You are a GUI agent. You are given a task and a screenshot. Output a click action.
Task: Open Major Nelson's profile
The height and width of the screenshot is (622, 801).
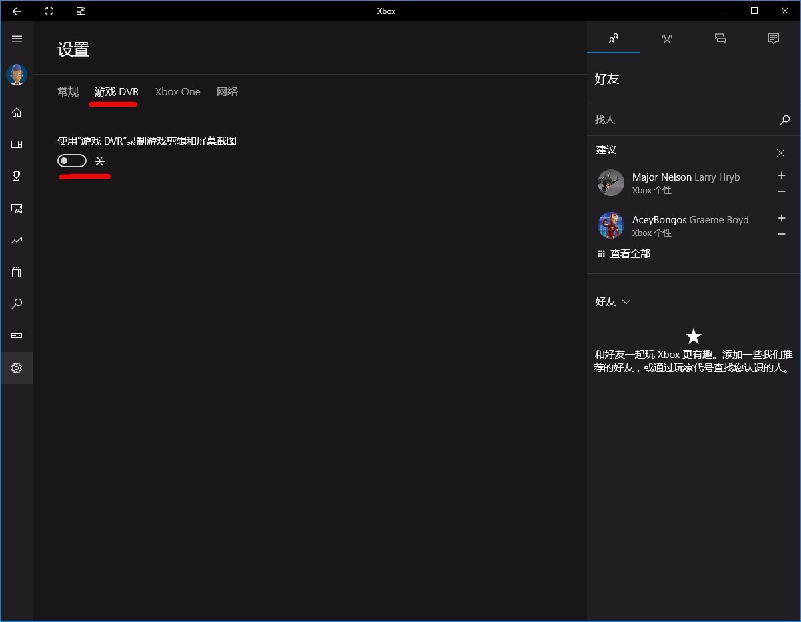[x=686, y=177]
